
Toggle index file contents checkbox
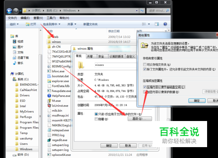pyautogui.click(x=145, y=69)
